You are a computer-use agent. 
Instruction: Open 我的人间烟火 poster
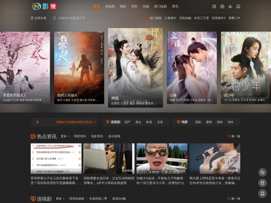(x=79, y=68)
